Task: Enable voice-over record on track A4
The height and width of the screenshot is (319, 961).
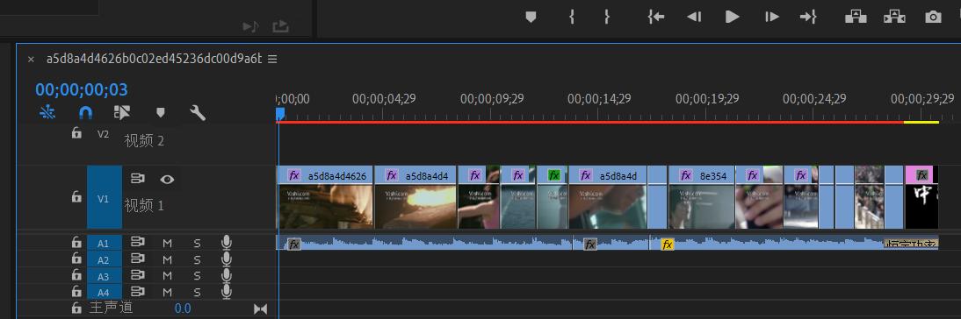Action: [x=226, y=292]
